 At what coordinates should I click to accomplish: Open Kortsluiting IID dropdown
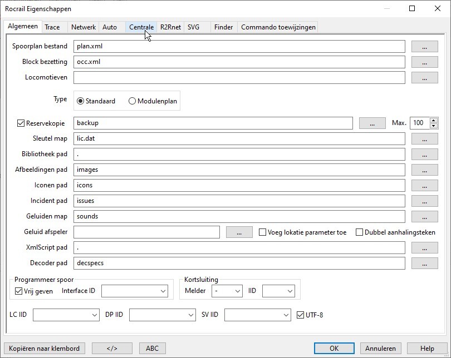tap(279, 291)
